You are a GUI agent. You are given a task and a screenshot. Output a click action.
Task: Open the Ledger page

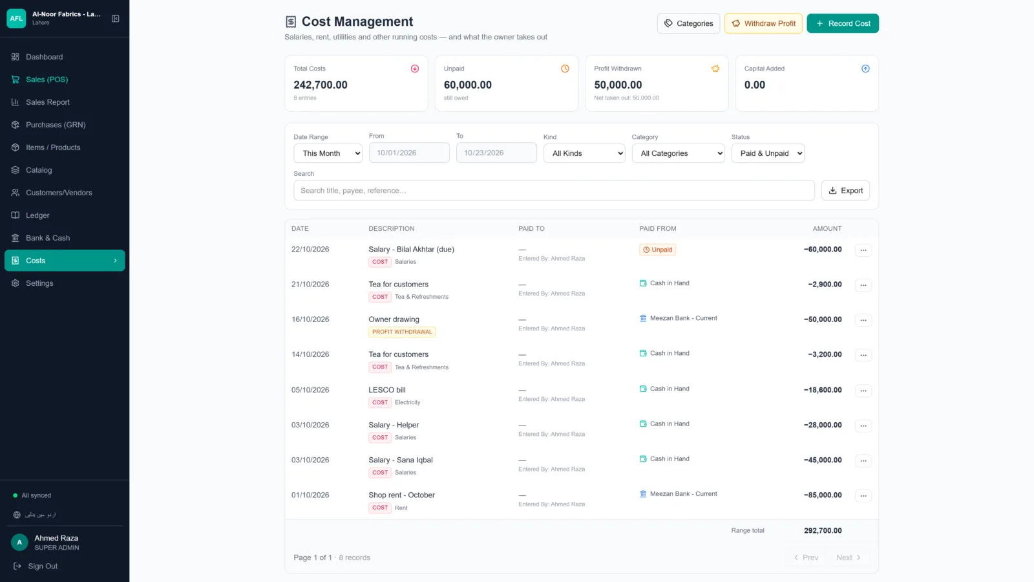click(65, 215)
